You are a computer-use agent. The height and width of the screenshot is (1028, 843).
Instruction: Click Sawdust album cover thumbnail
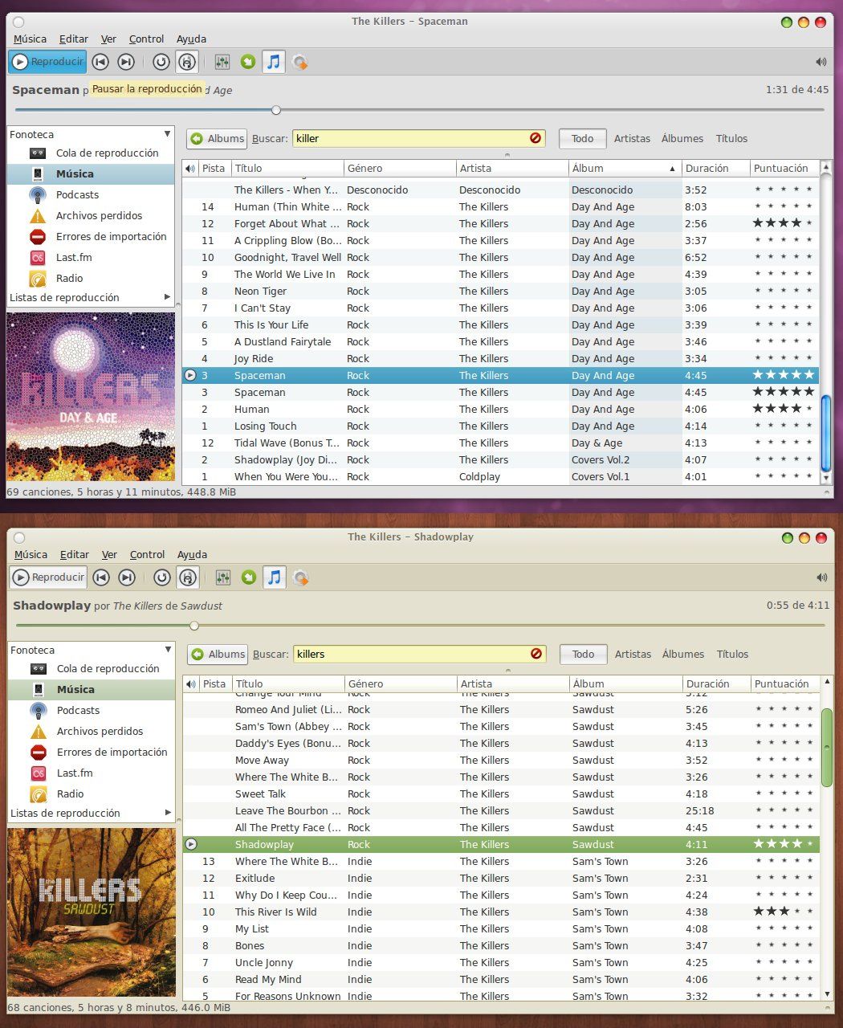coord(92,912)
